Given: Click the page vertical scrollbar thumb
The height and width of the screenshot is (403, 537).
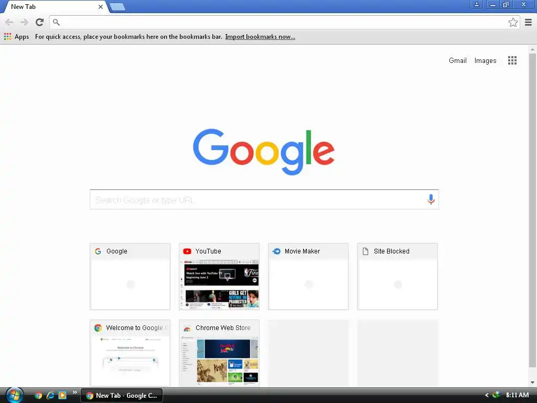Looking at the screenshot, I should click(x=532, y=209).
